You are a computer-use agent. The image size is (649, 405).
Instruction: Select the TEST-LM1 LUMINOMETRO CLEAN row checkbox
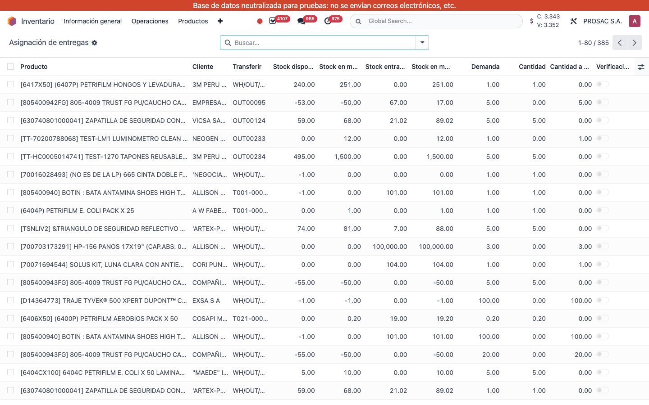[10, 138]
